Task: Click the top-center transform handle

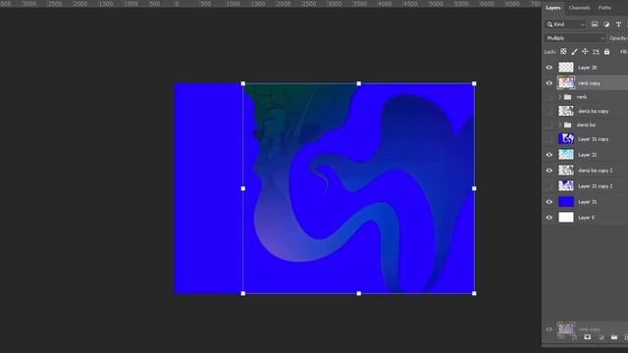Action: coord(359,83)
